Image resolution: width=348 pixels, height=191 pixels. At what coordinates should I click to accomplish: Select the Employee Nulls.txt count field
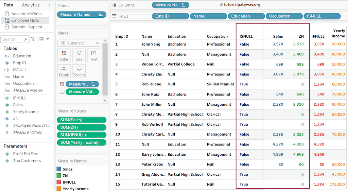tap(31, 125)
